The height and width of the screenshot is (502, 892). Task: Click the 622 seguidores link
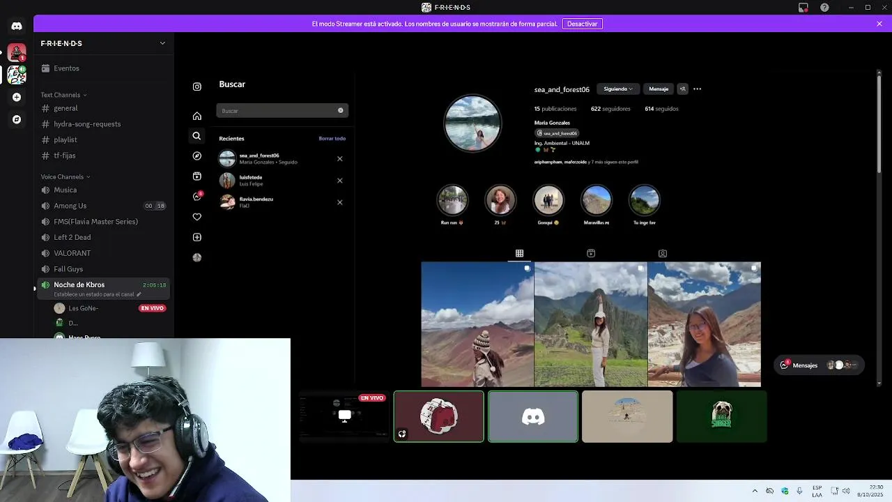[x=610, y=109]
